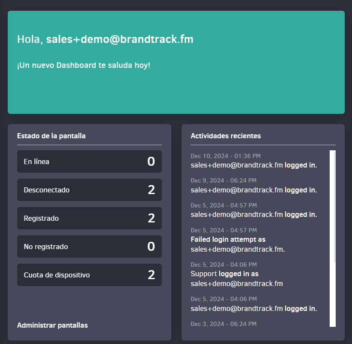Image resolution: width=352 pixels, height=344 pixels.
Task: Open the Administrar pantallas link
Action: coord(52,325)
